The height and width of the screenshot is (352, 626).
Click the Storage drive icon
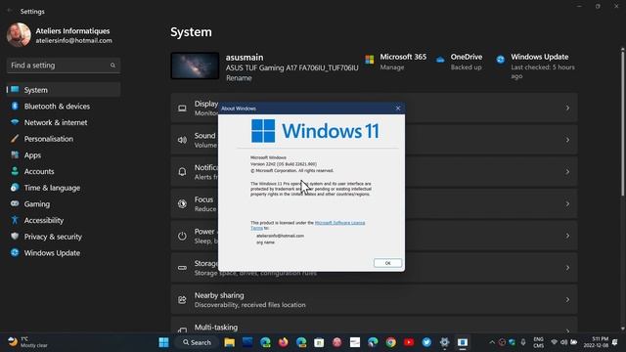[x=182, y=268]
